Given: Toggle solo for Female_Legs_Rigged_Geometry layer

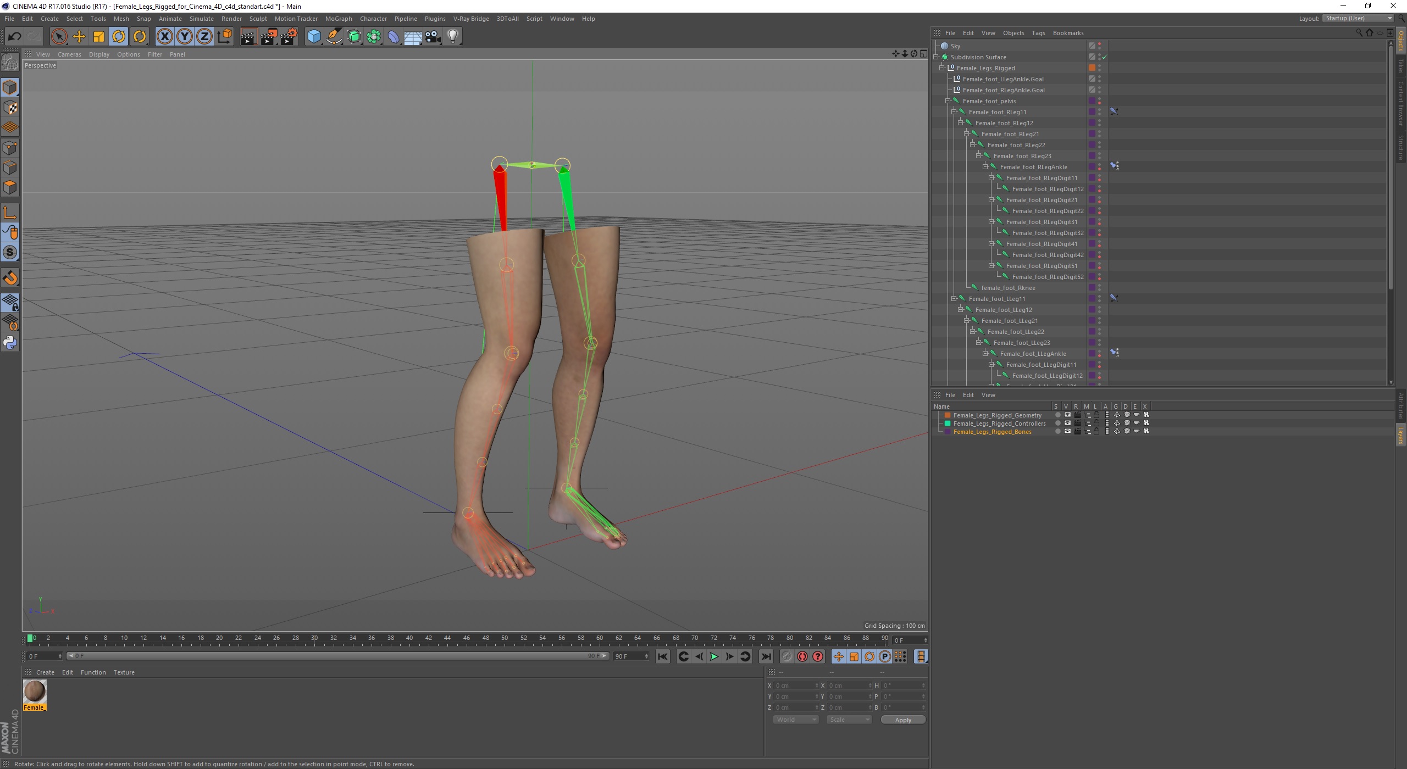Looking at the screenshot, I should [x=1057, y=415].
